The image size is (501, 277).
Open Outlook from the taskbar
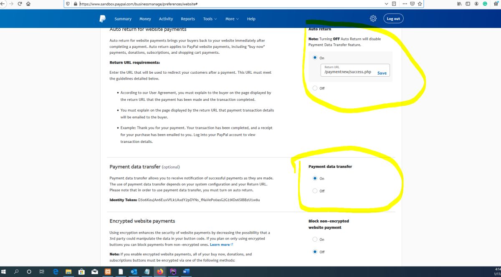click(x=134, y=272)
